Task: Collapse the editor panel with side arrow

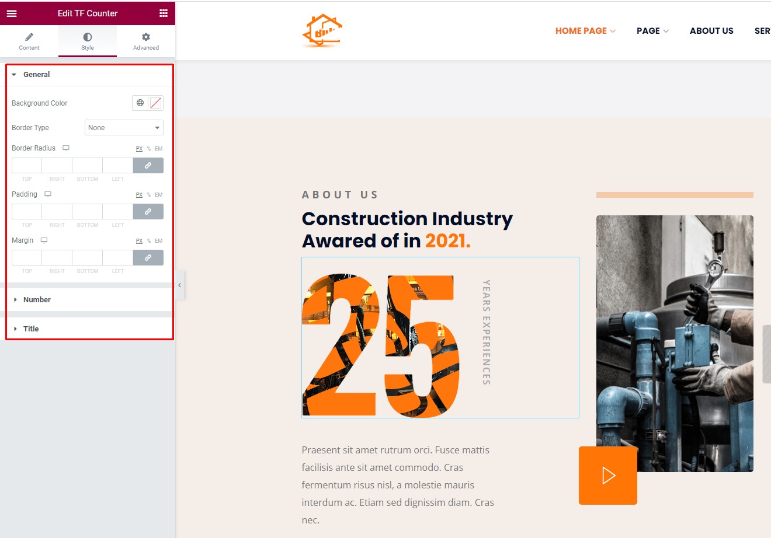Action: (x=180, y=285)
